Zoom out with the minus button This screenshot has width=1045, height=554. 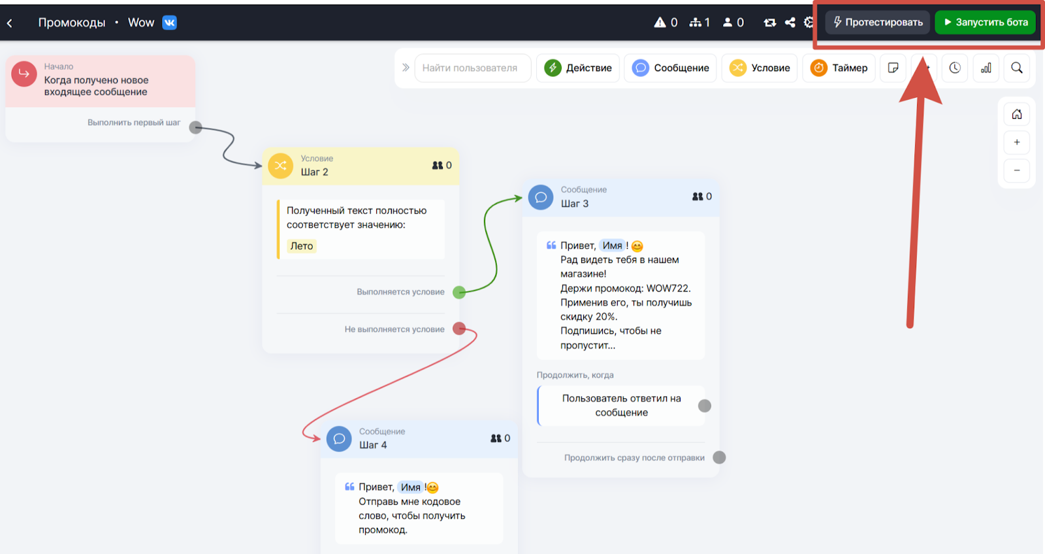click(x=1017, y=170)
